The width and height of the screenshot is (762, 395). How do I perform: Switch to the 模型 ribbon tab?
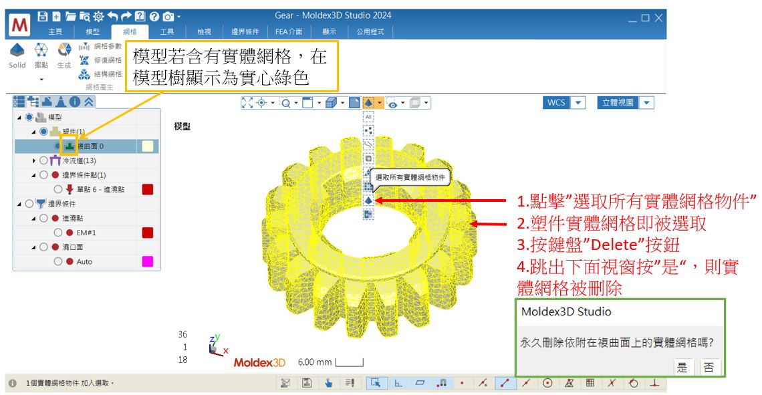(x=92, y=31)
